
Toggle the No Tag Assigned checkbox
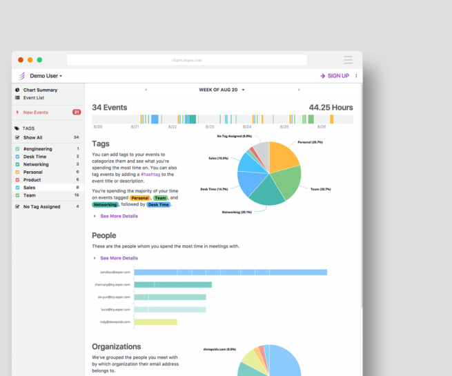click(x=17, y=206)
